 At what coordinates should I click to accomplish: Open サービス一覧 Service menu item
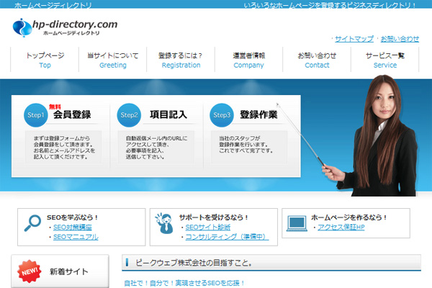(384, 60)
